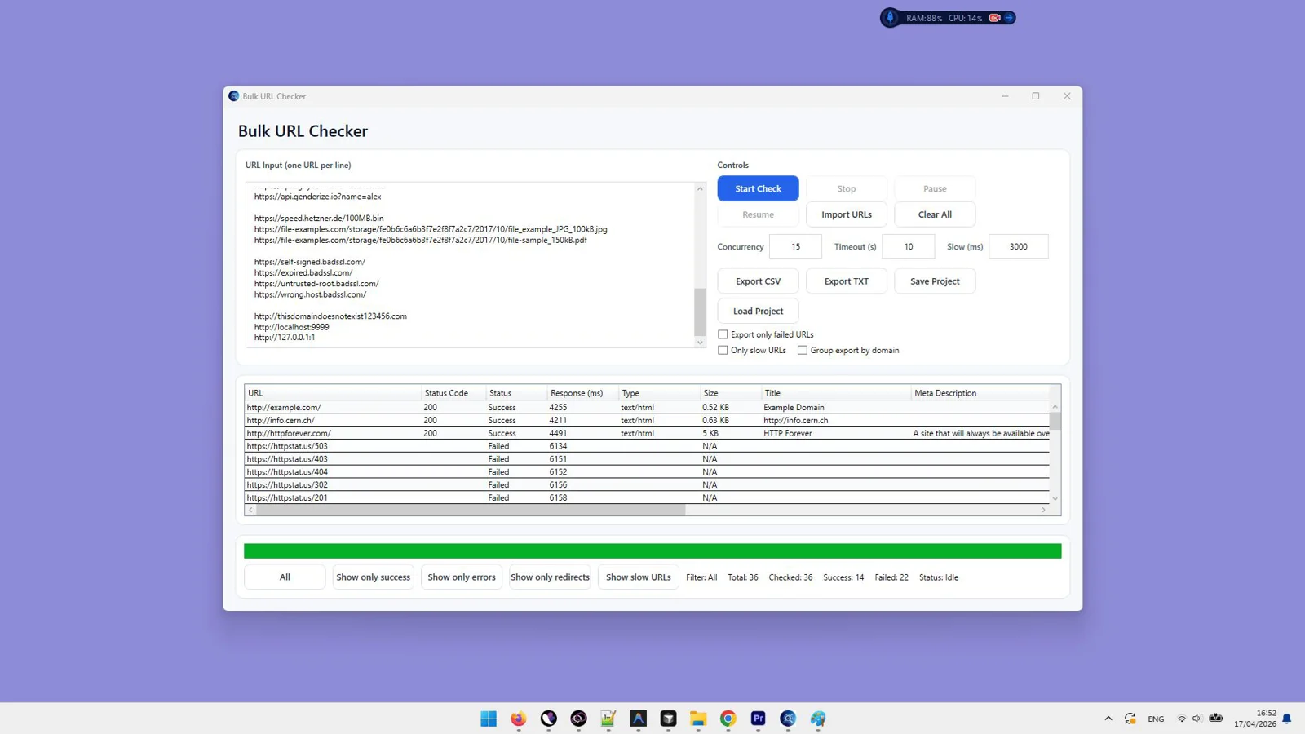Click the Resume button

(758, 214)
